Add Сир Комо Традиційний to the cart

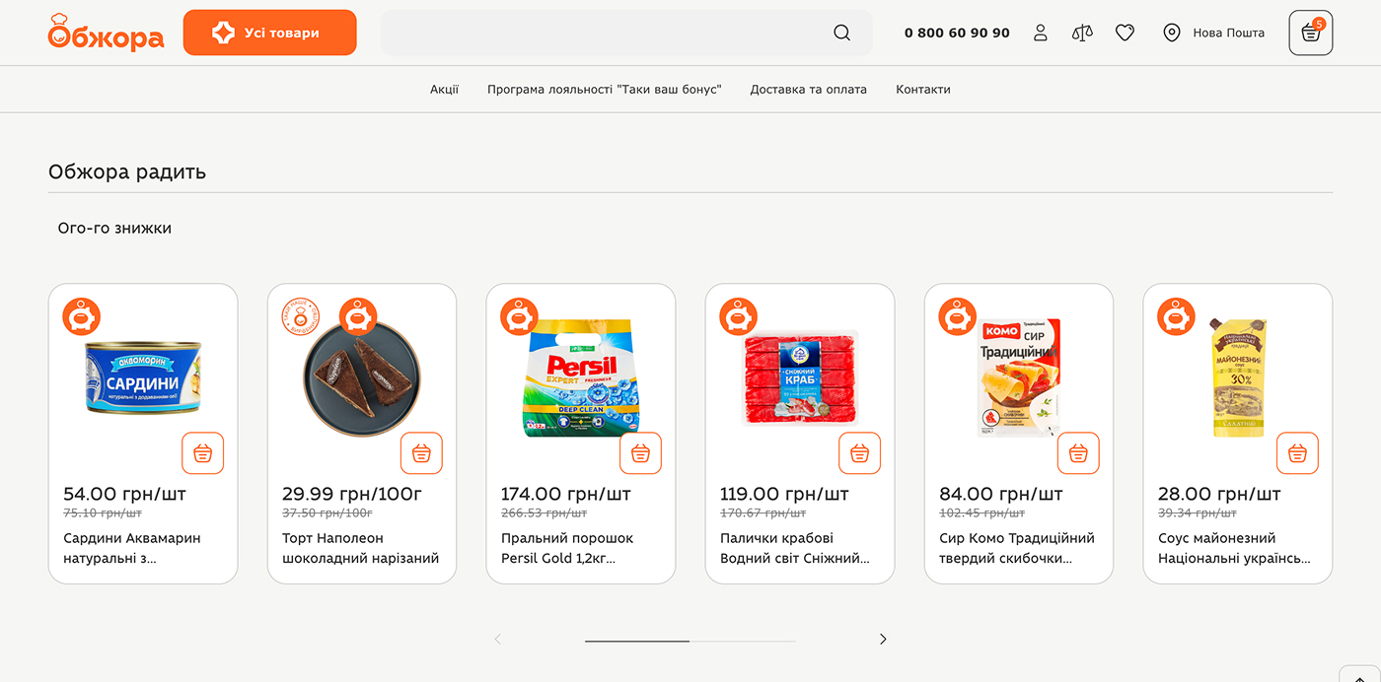coord(1078,453)
